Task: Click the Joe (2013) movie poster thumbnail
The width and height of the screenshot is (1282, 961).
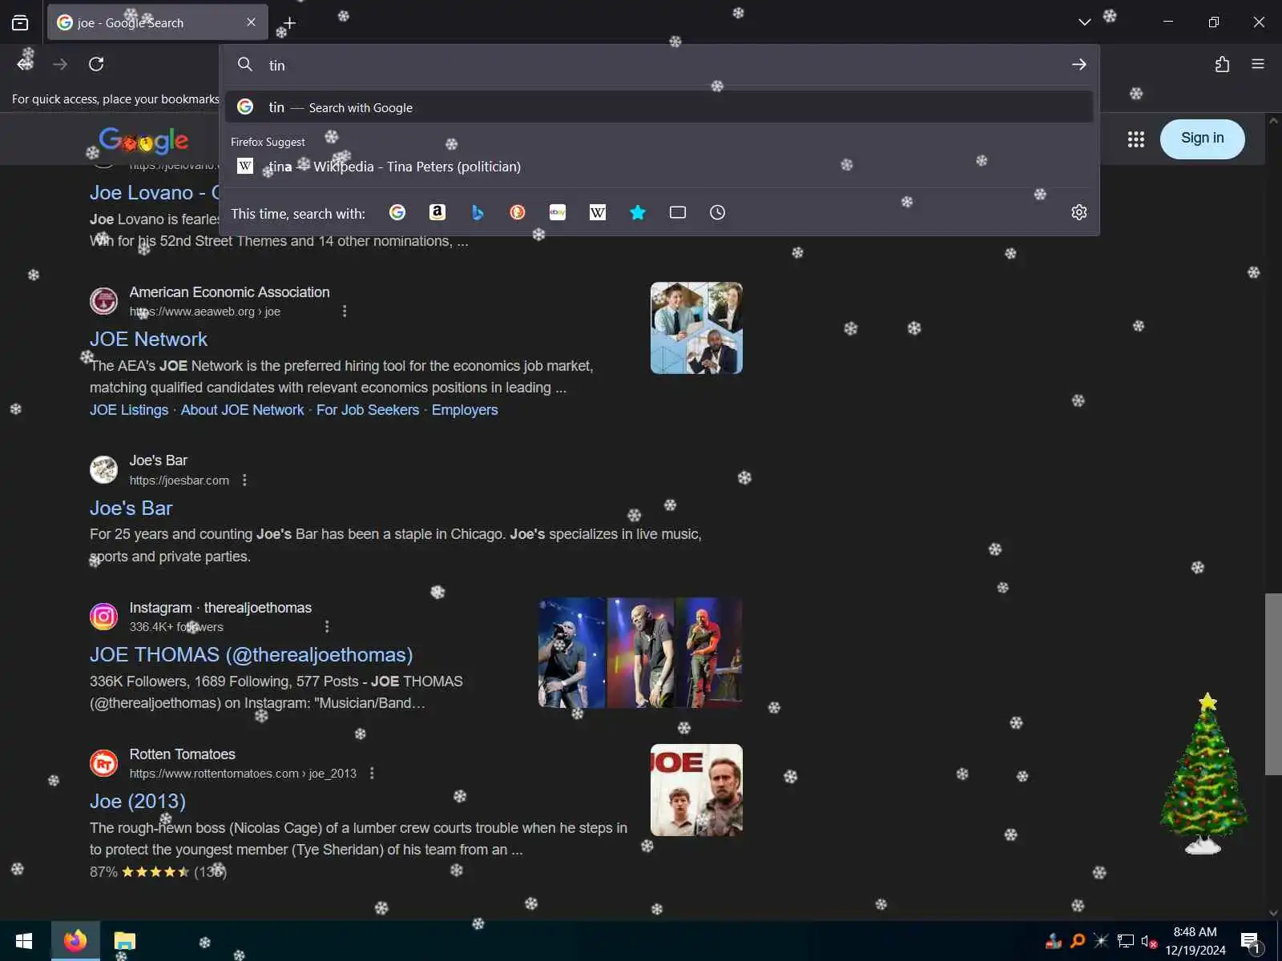Action: (696, 790)
